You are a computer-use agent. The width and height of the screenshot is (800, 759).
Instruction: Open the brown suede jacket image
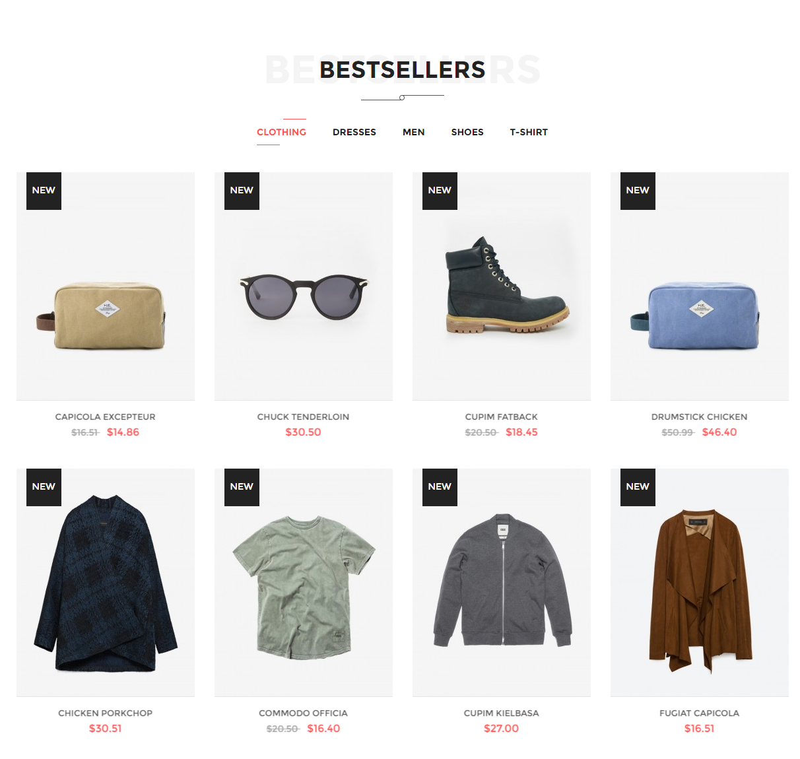coord(700,582)
